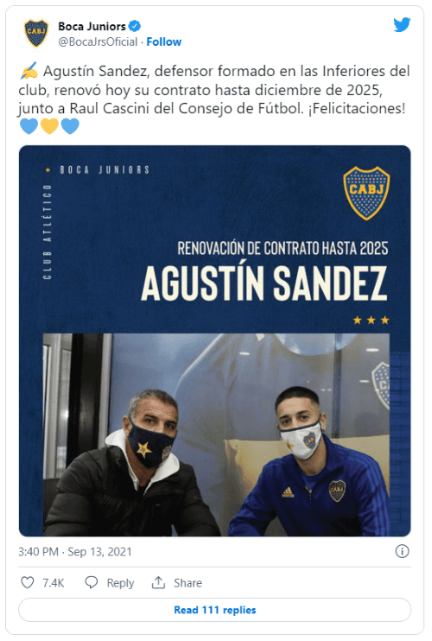Click the Reply label

coord(120,582)
